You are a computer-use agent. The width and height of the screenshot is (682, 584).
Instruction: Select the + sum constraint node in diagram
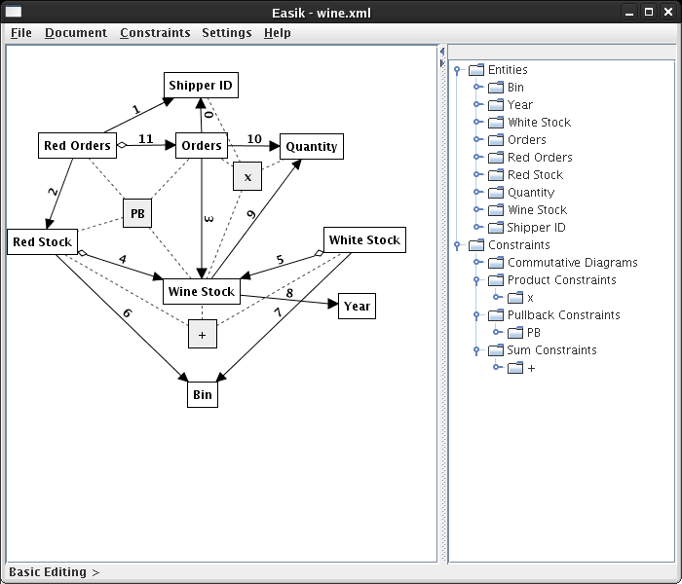coord(202,333)
